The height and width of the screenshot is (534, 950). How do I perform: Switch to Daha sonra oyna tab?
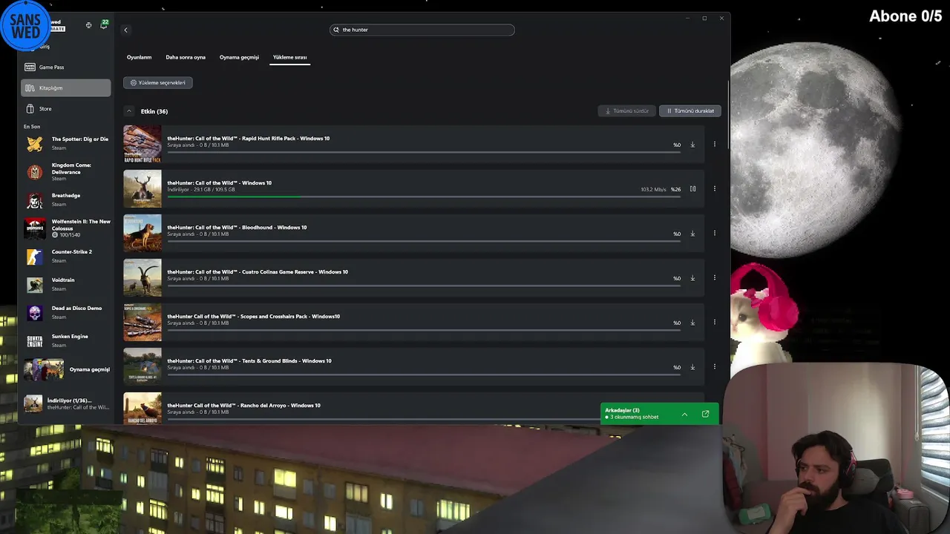186,57
